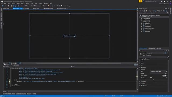Open the Output panel tab
The image size is (172, 97).
pos(34,93)
